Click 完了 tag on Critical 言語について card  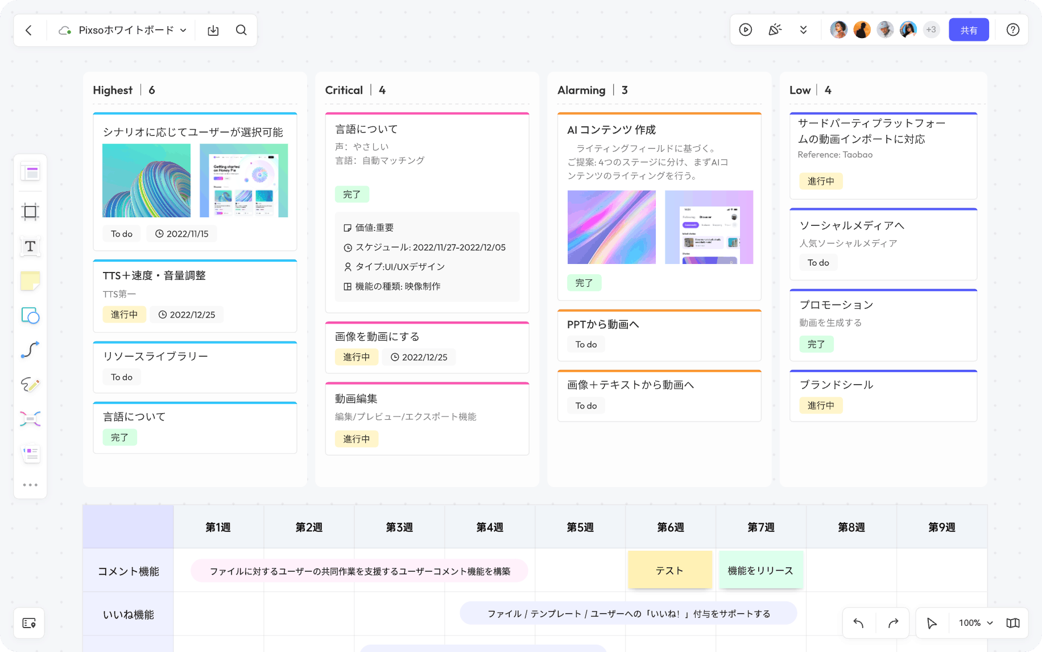(x=352, y=195)
